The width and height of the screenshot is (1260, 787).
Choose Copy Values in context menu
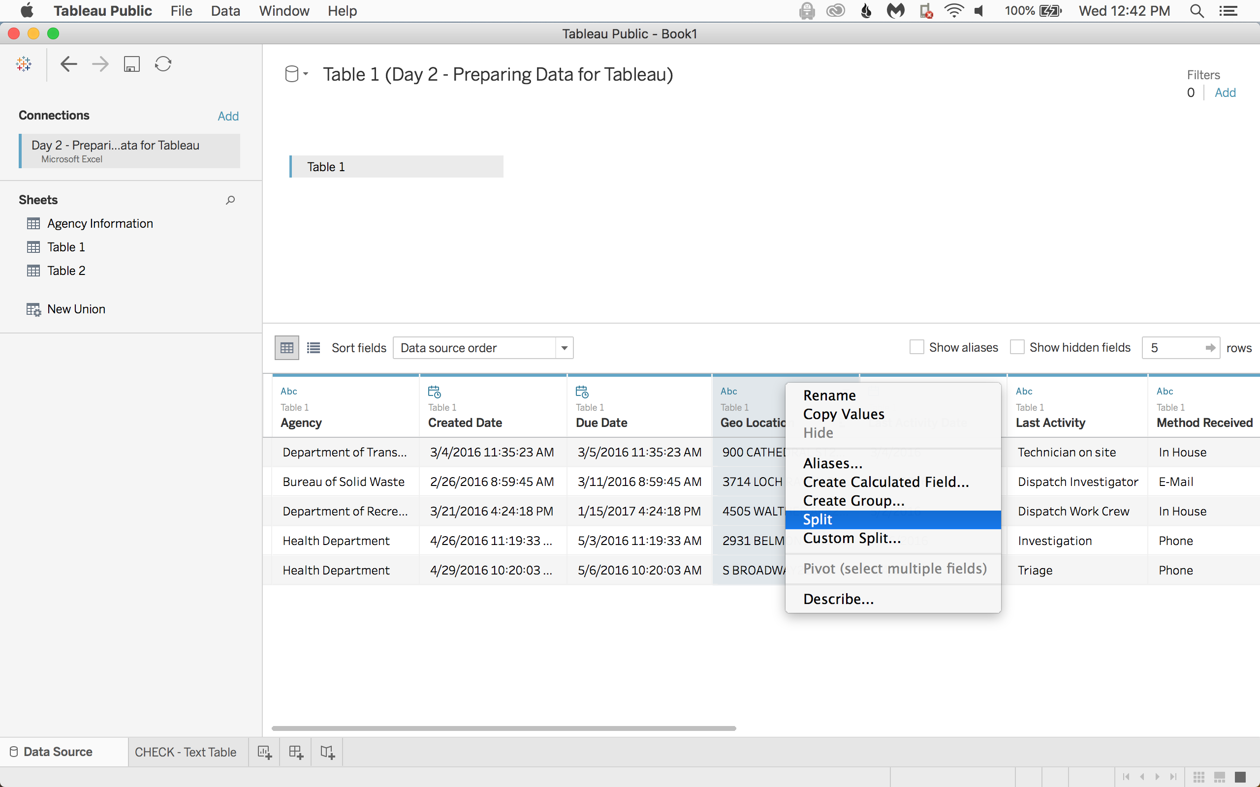click(893, 414)
